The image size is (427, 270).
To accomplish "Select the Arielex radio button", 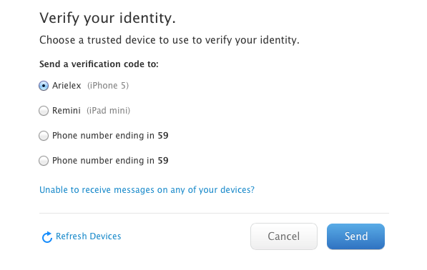I will [x=44, y=86].
